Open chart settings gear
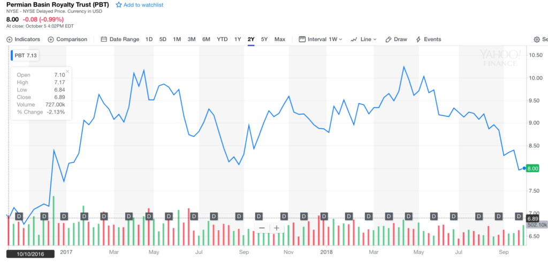 pos(537,39)
